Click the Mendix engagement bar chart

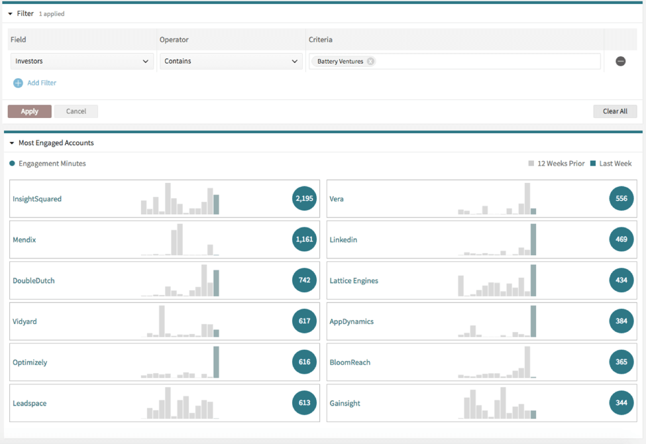click(180, 239)
